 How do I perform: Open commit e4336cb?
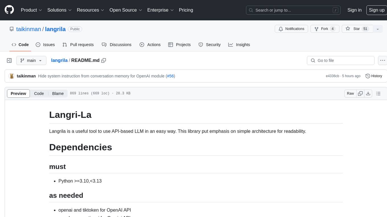coord(332,76)
